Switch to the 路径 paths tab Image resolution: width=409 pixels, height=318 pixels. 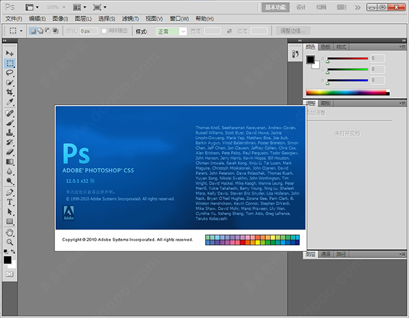click(x=341, y=254)
